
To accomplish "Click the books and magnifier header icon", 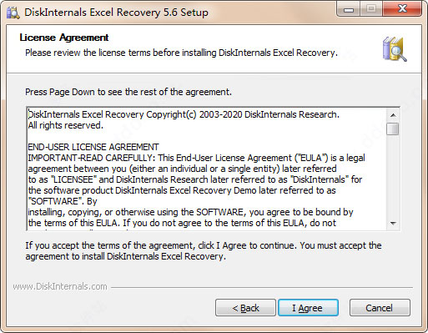I will tap(394, 49).
